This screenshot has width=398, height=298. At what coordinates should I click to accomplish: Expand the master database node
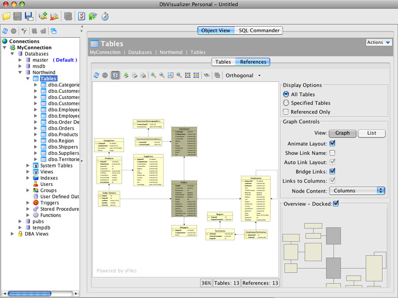(20, 60)
